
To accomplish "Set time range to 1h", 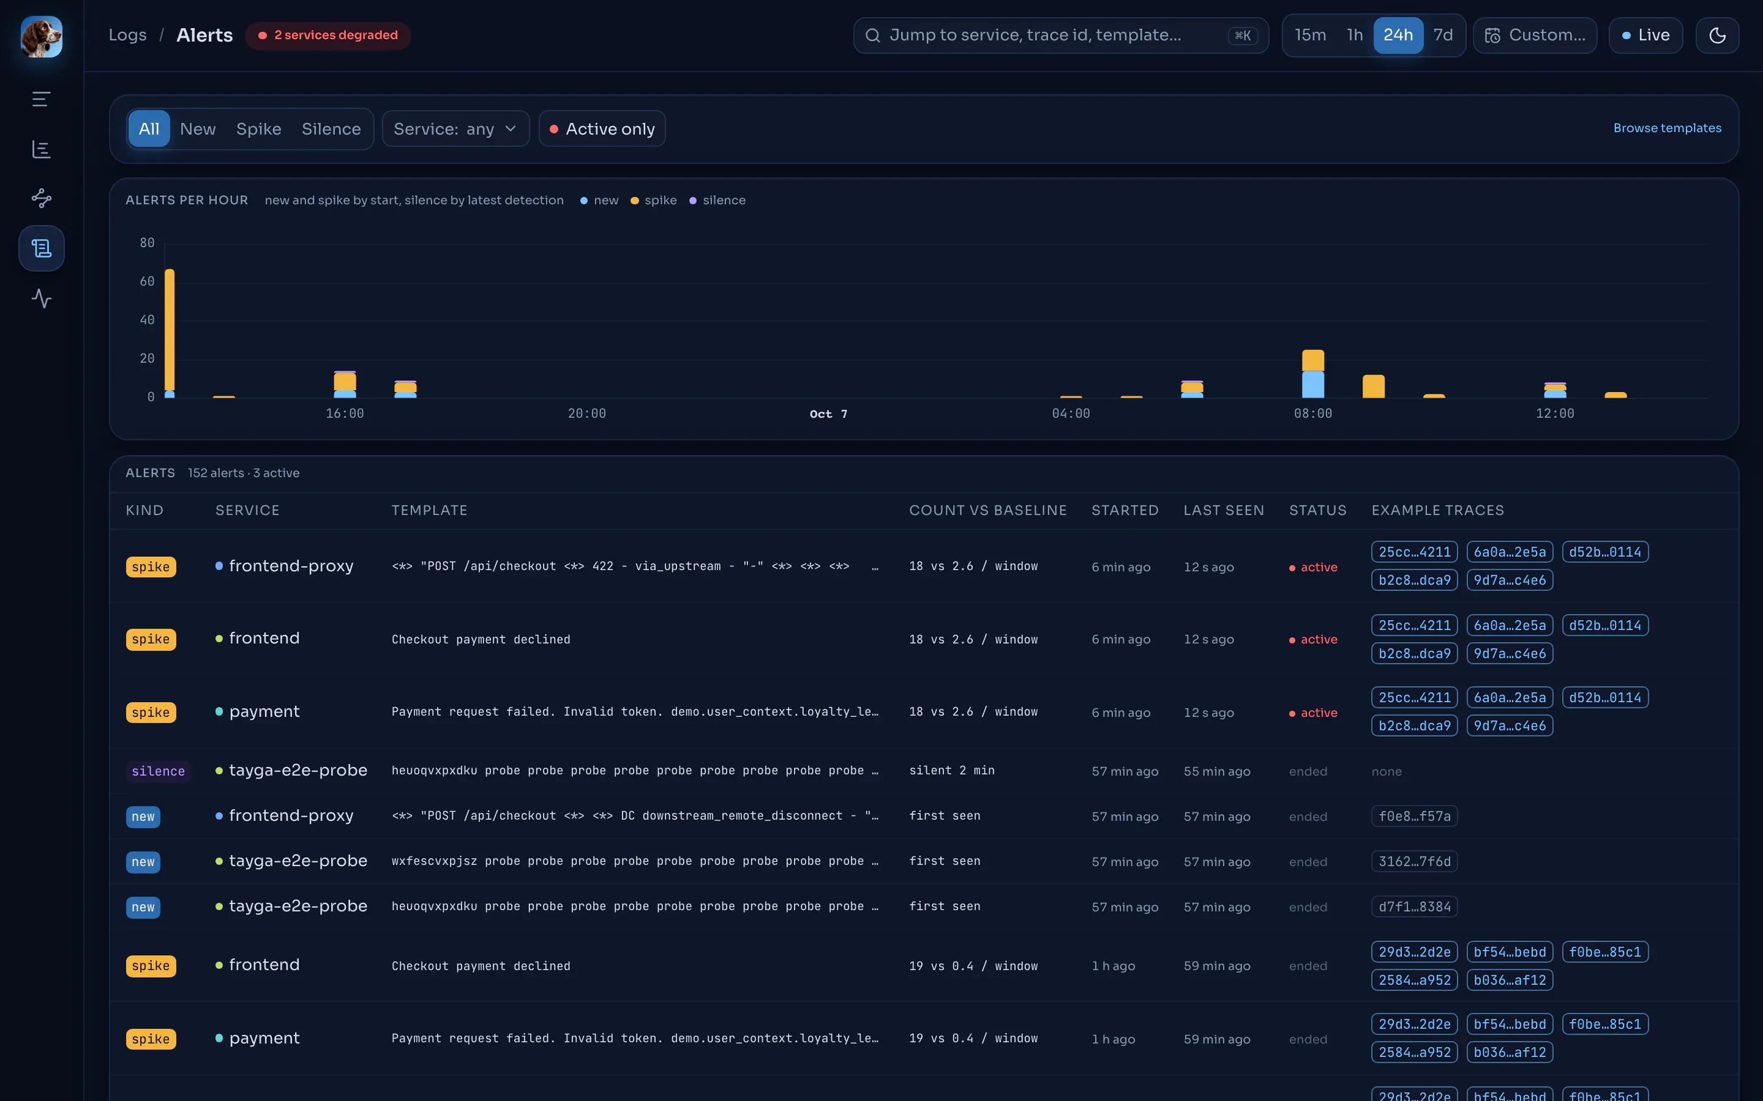I will click(x=1354, y=35).
